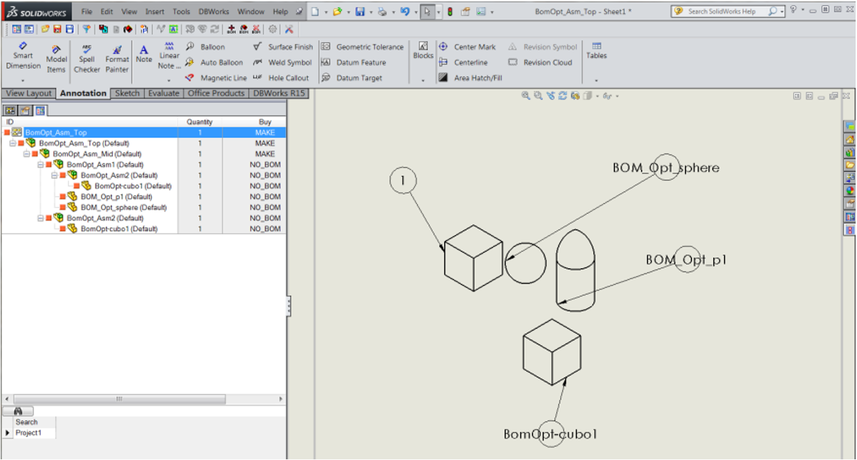Viewport: 857px width, 460px height.
Task: Click the Print icon
Action: click(382, 12)
